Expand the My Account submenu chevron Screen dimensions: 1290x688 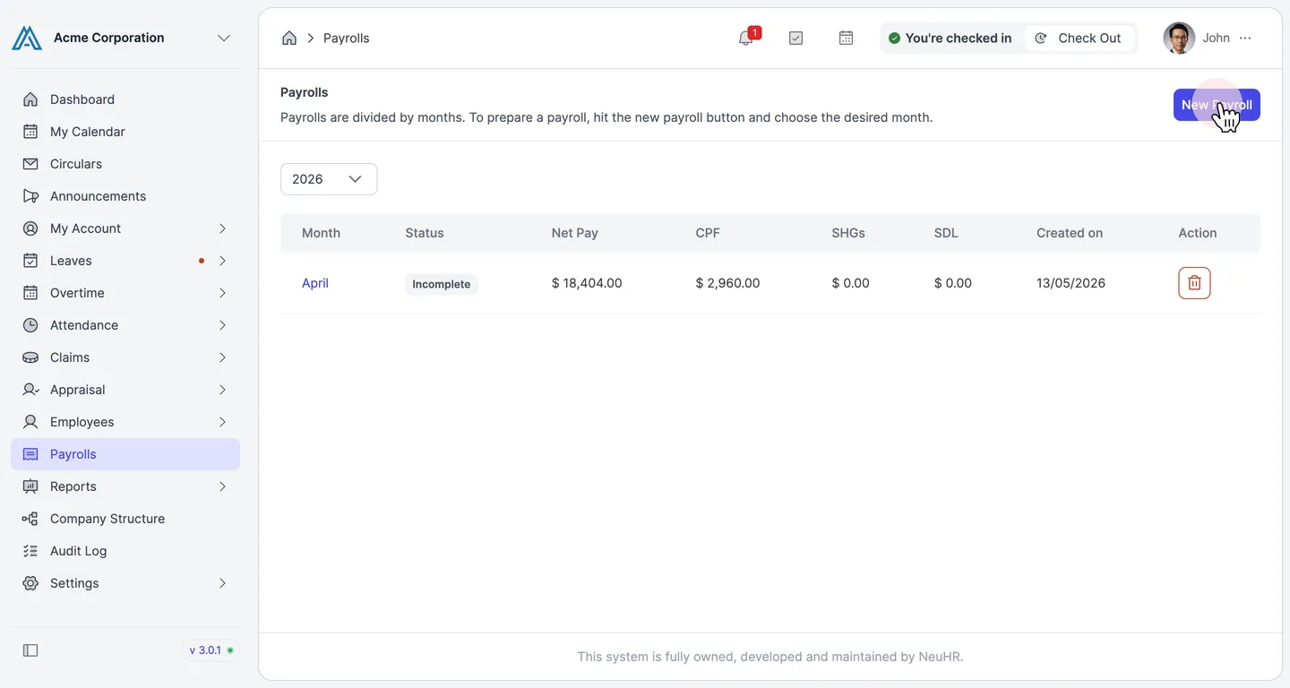[222, 228]
